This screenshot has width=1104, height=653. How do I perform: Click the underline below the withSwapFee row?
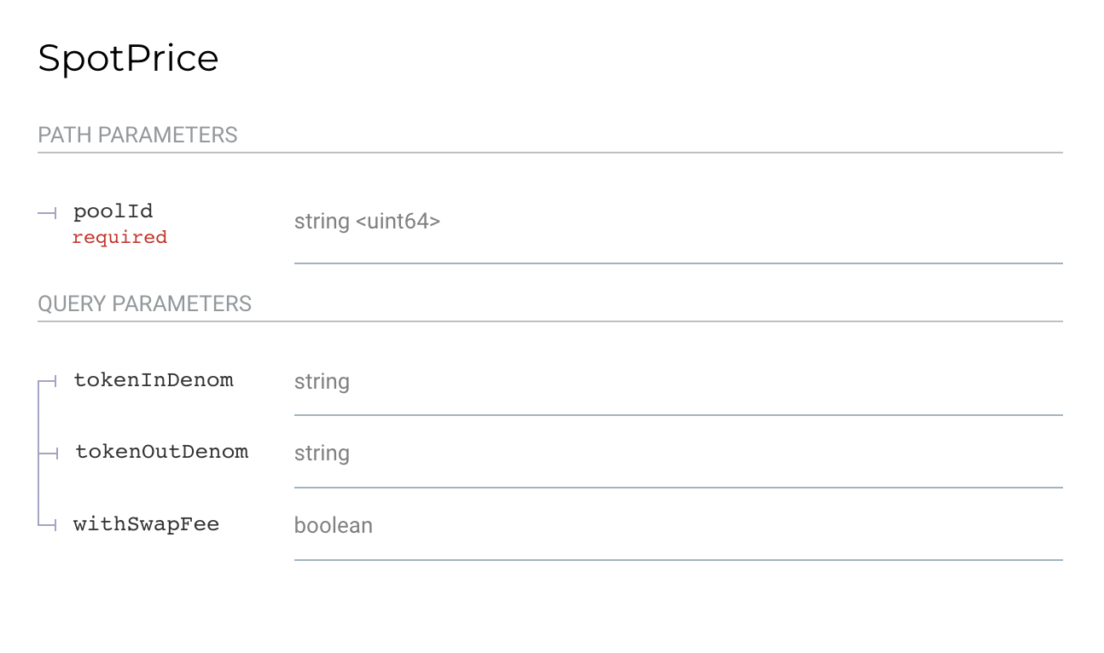pos(678,560)
